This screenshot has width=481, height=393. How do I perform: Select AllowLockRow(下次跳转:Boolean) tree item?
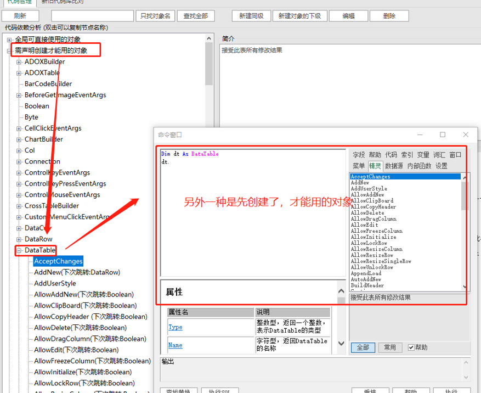[84, 383]
